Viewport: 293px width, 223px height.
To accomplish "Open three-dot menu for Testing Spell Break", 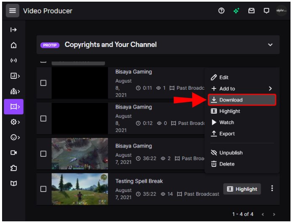I will (272, 188).
